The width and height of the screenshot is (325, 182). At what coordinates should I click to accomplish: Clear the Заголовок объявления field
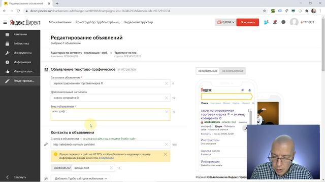167,83
